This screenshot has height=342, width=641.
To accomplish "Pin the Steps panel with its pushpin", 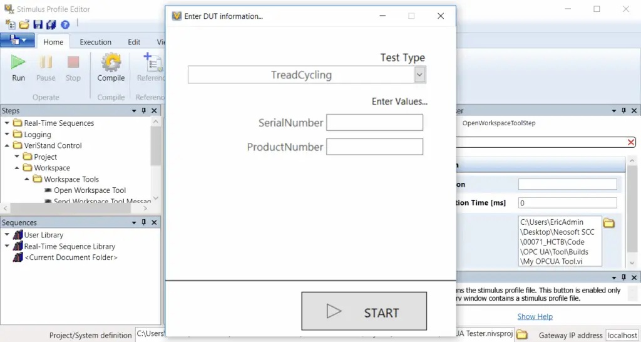I will tap(143, 111).
